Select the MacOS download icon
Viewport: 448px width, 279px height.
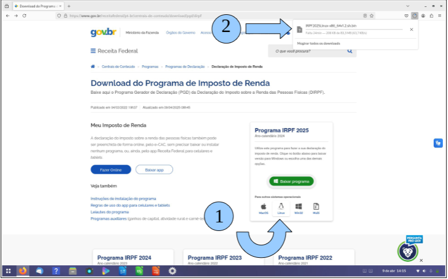tap(263, 209)
